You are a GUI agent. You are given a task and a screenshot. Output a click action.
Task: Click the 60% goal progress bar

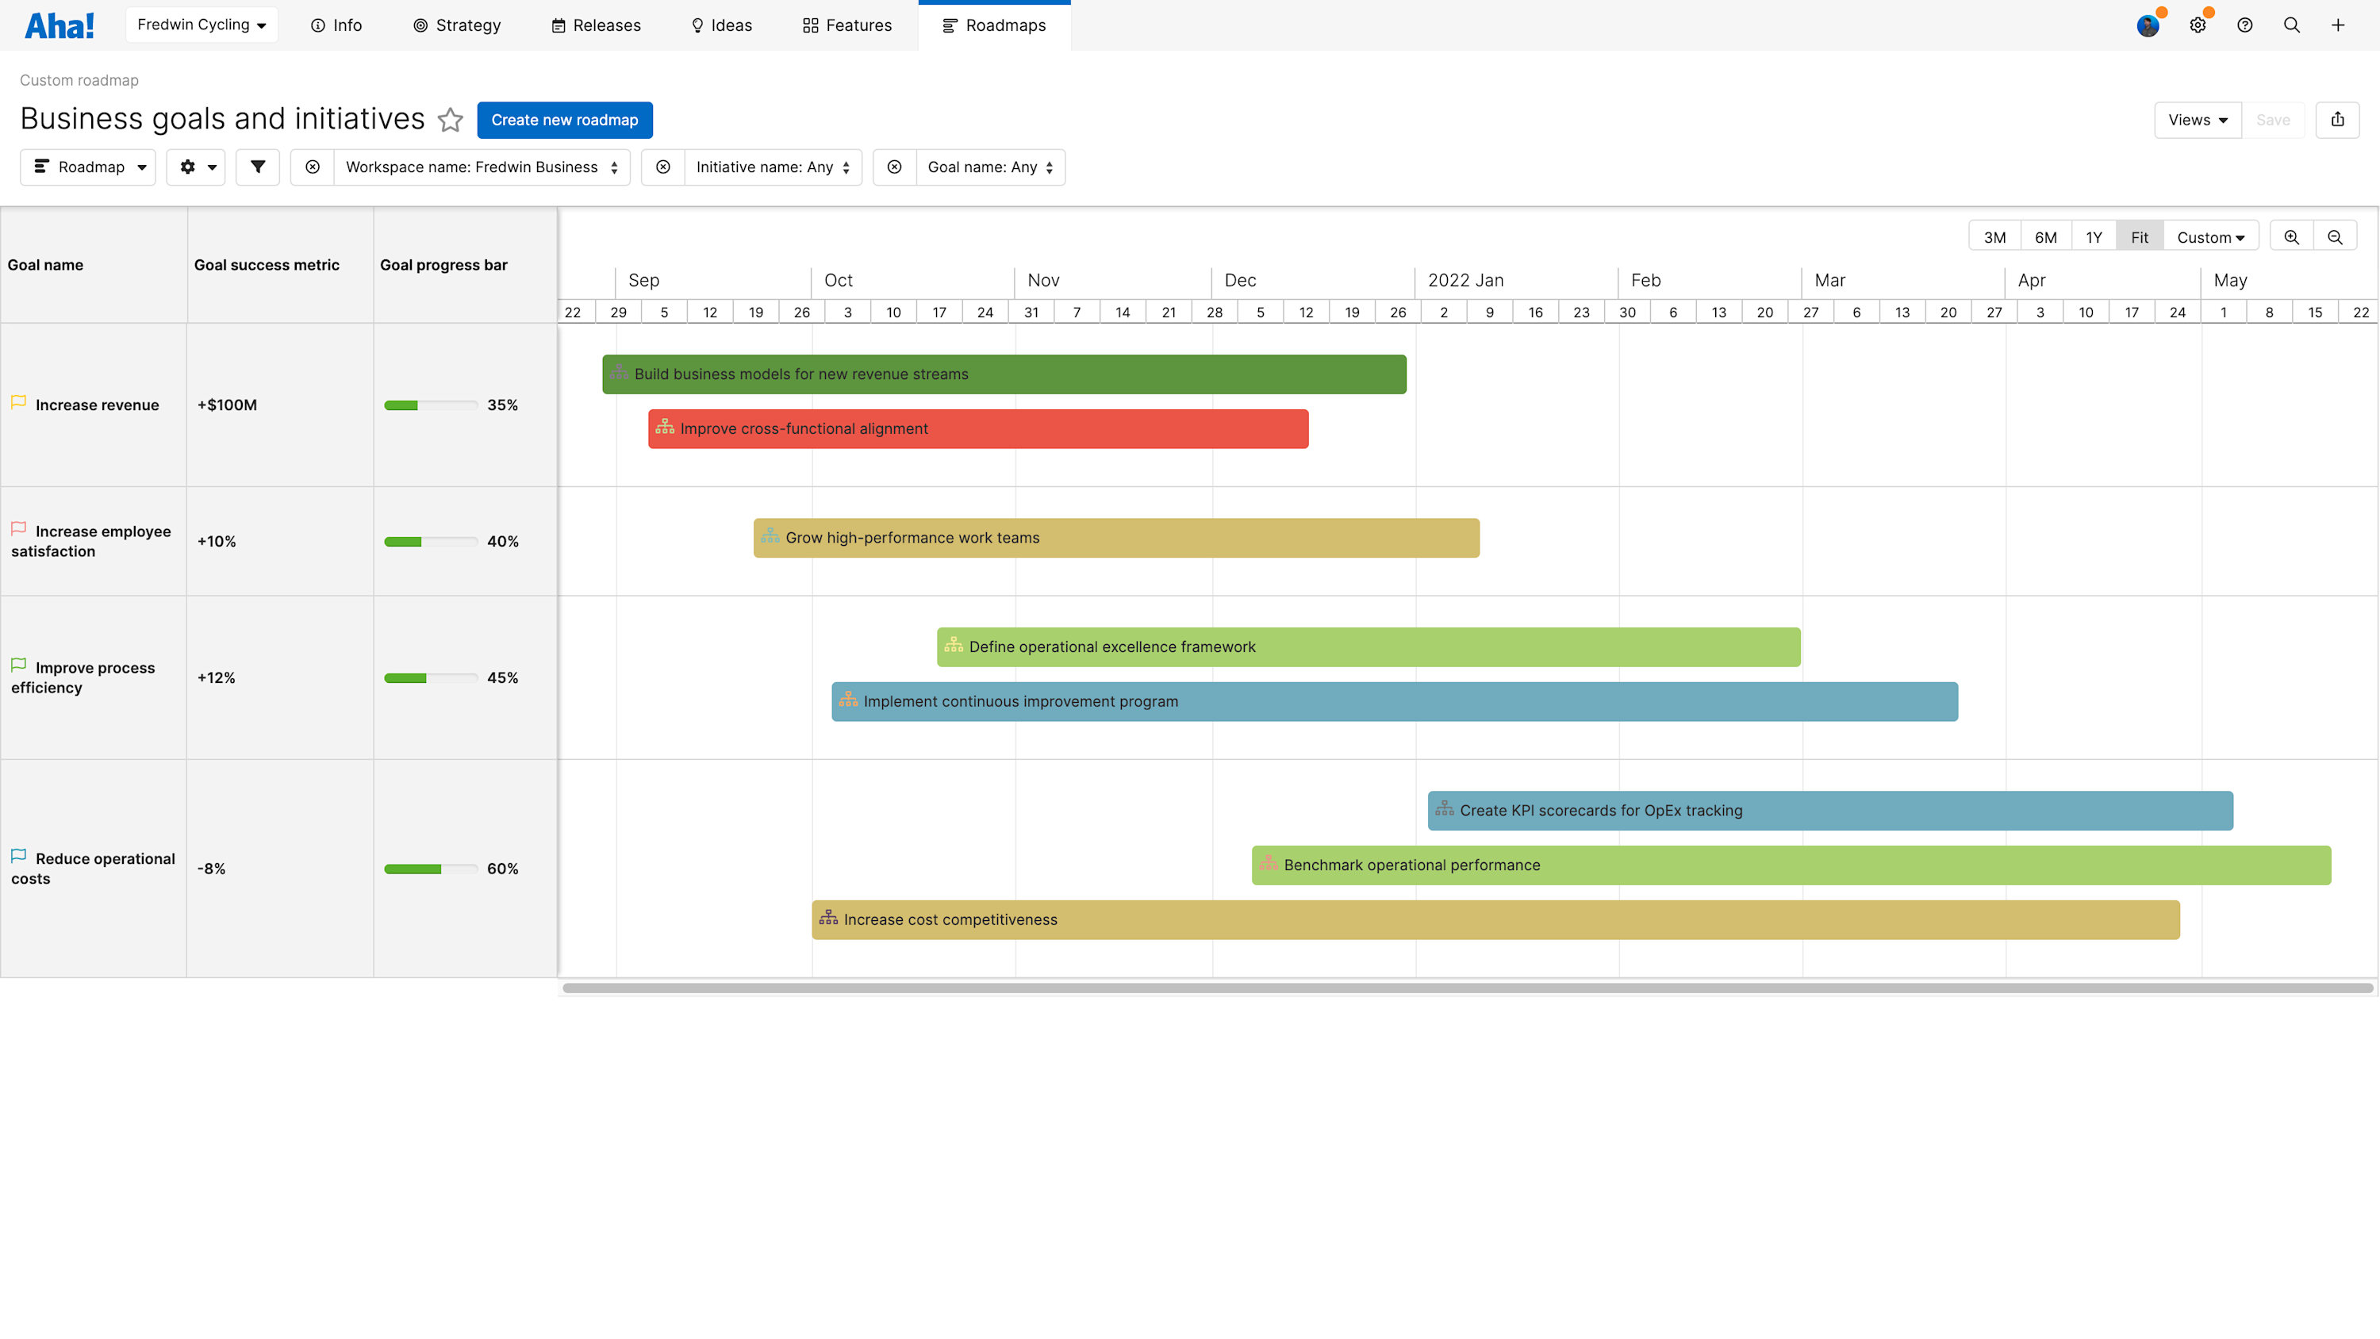tap(431, 869)
